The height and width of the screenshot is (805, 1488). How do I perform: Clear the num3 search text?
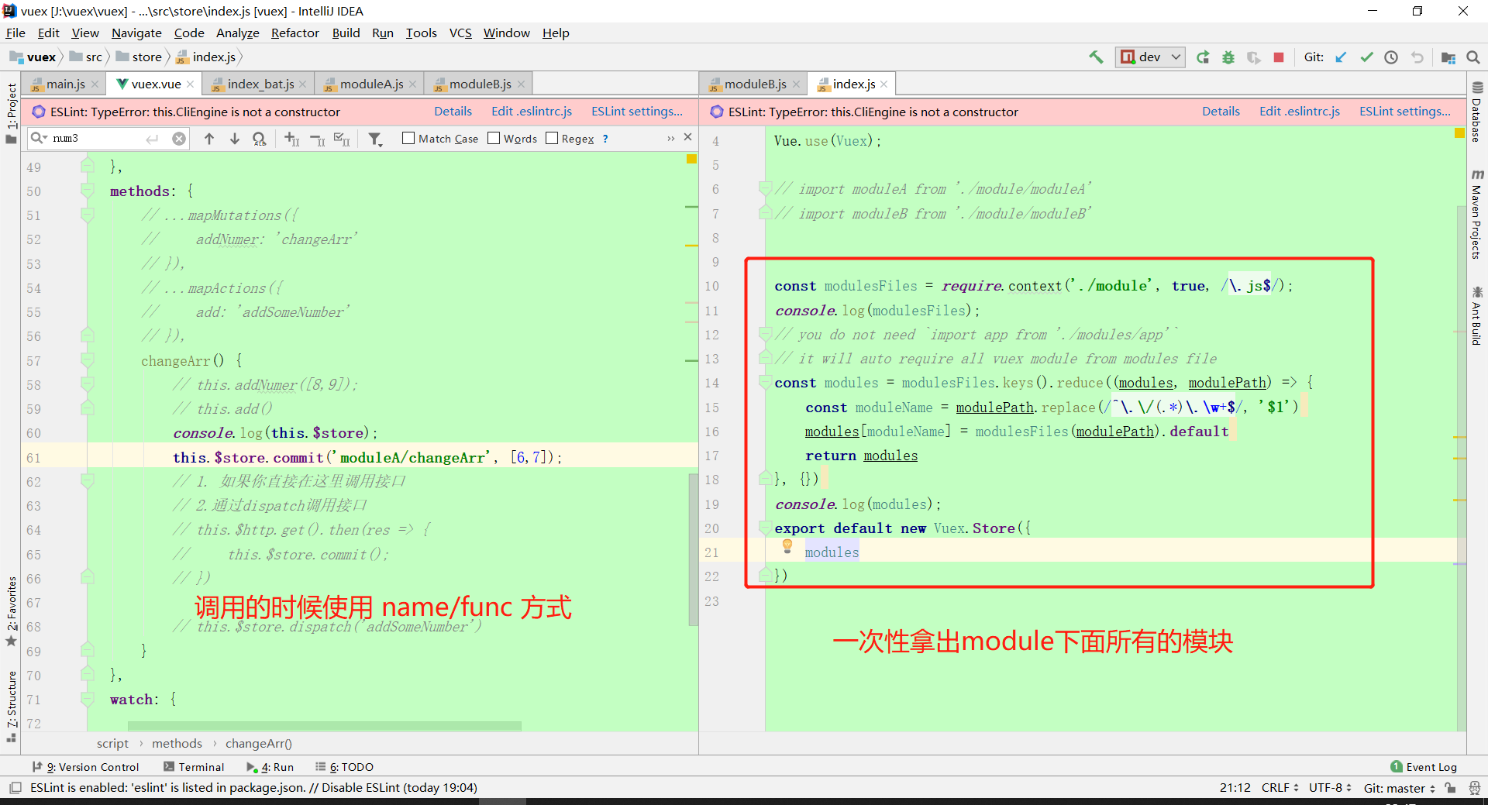(179, 139)
